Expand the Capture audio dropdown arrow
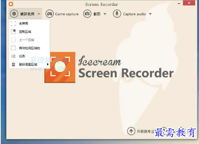Viewport: 199px width, 144px height. pos(150,14)
